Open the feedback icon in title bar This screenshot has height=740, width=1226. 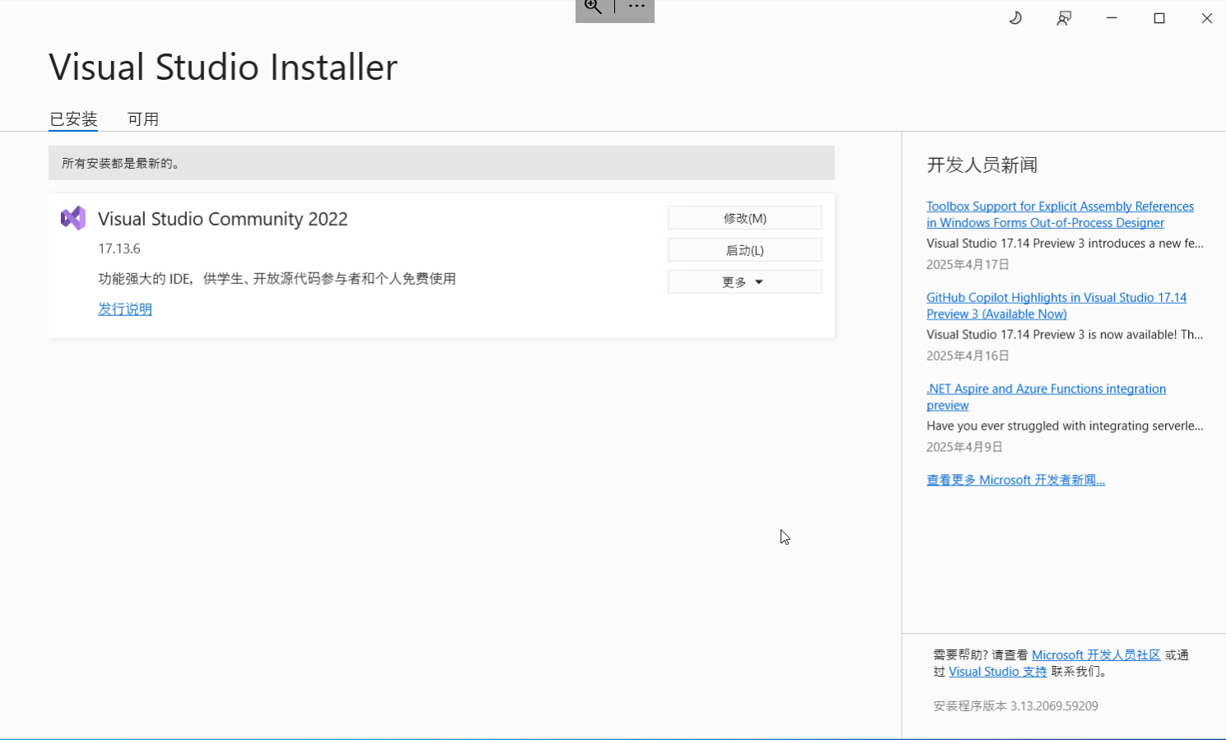pos(1064,18)
